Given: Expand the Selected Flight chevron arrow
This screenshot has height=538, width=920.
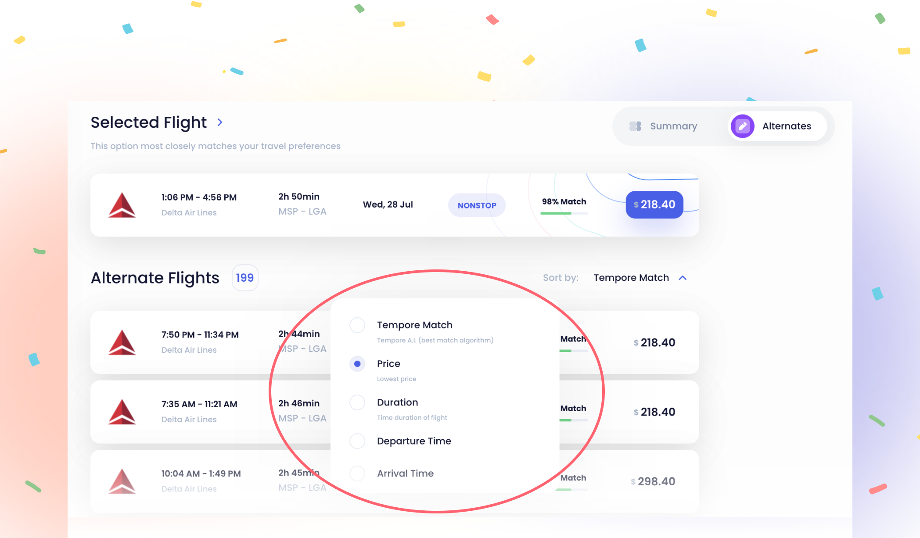Looking at the screenshot, I should tap(220, 122).
